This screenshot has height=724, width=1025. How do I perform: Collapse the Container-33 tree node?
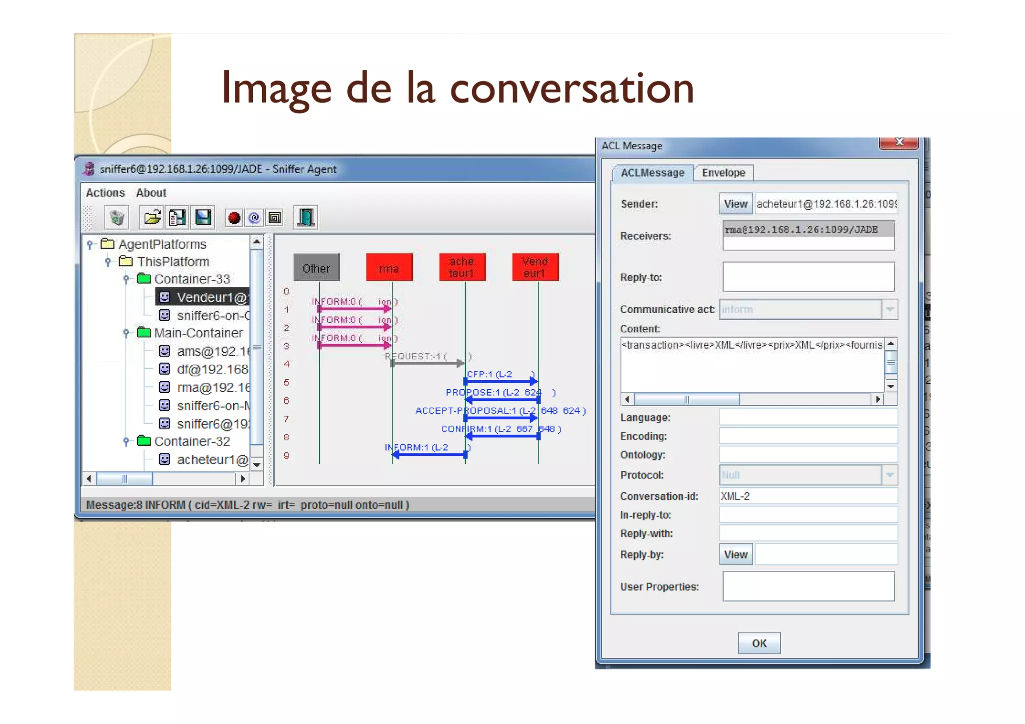coord(126,279)
